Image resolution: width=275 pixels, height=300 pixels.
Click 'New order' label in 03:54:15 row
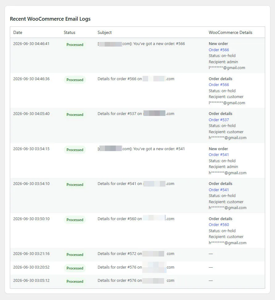coord(218,149)
